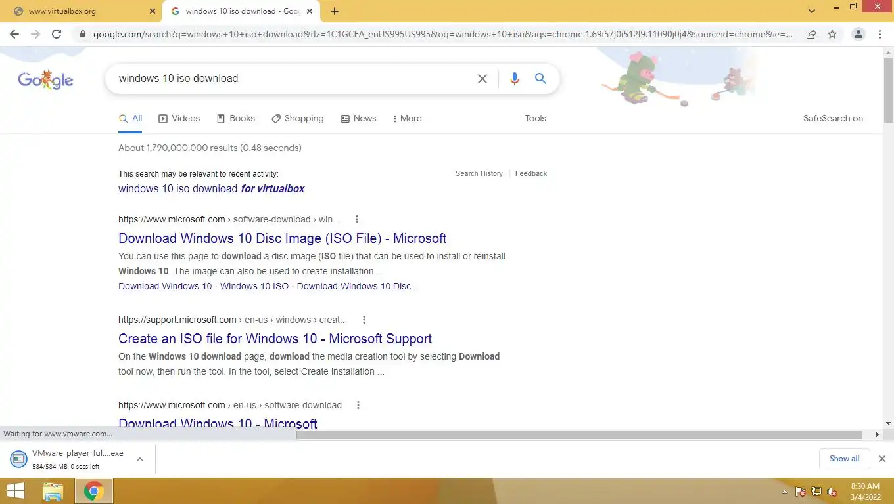Click the vertical page scrollbar thumb

[888, 91]
